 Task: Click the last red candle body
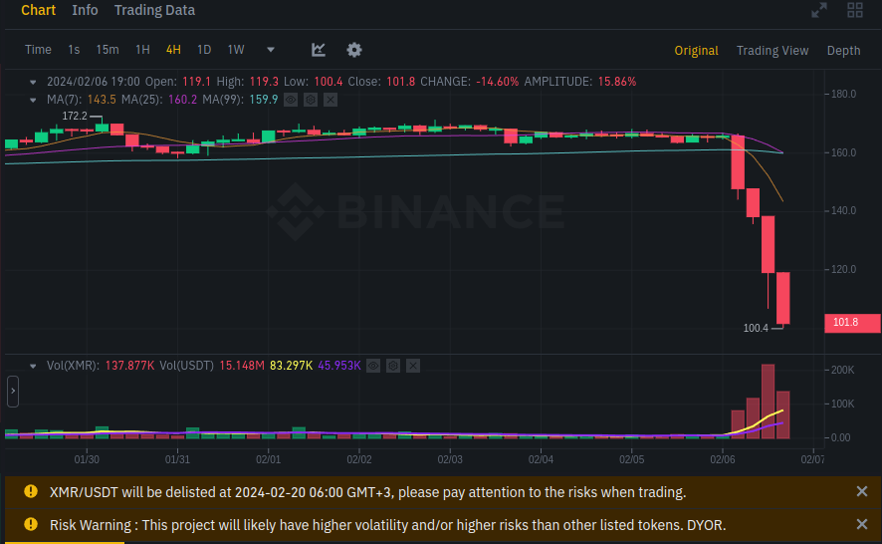coord(783,298)
